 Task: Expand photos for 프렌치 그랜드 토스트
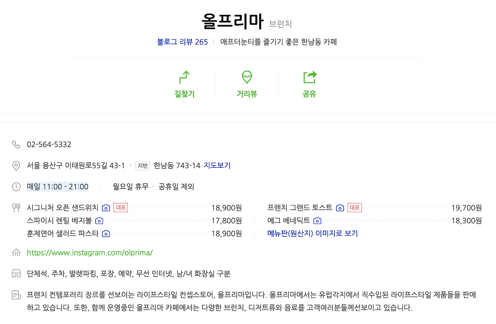(x=340, y=208)
